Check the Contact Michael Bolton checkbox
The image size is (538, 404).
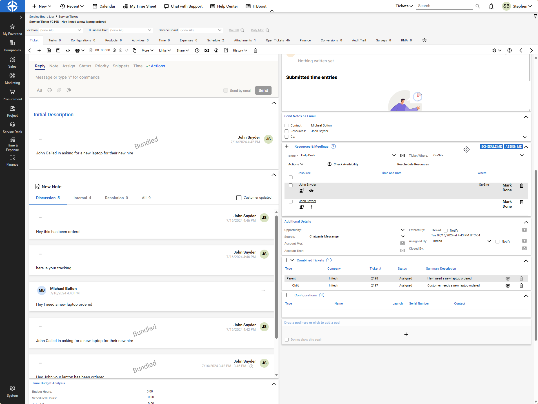click(286, 125)
